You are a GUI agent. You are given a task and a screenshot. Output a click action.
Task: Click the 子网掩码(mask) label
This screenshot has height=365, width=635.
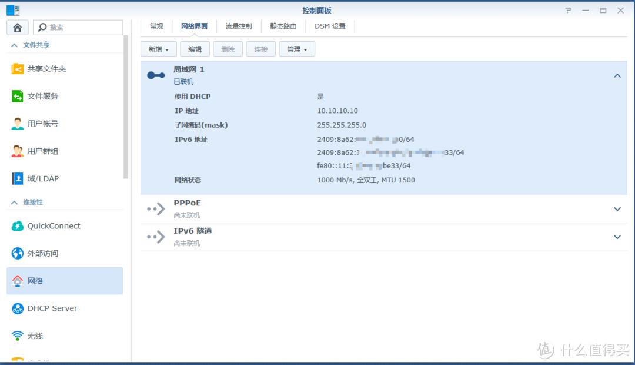201,125
